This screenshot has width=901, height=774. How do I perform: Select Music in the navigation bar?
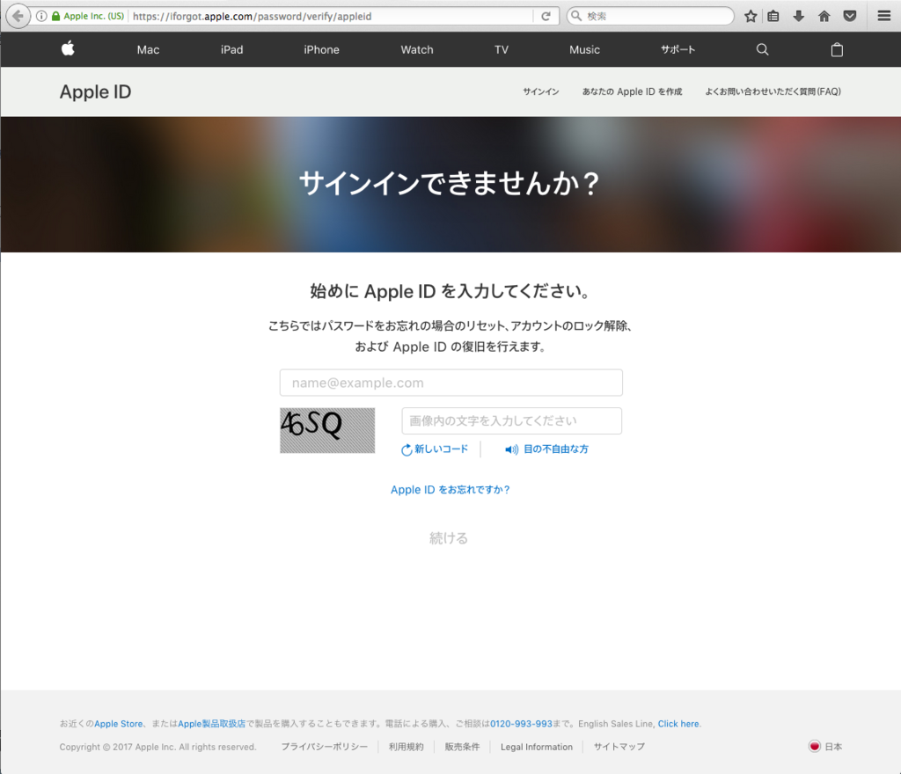[x=585, y=50]
